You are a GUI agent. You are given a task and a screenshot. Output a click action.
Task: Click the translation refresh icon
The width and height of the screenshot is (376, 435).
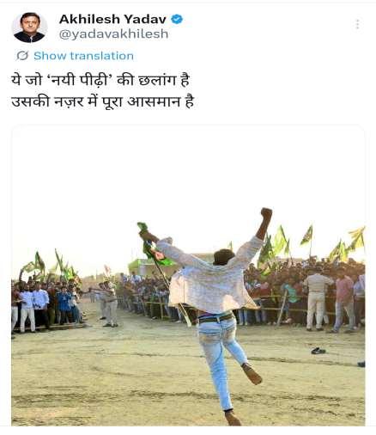tap(22, 56)
